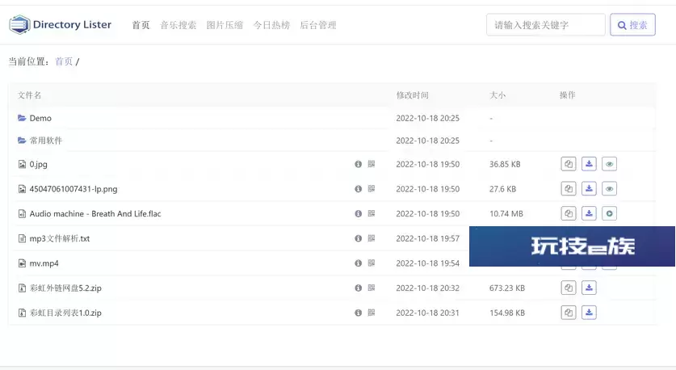Show QR code for 彩虹外链网盘5.2.zip

click(x=372, y=288)
